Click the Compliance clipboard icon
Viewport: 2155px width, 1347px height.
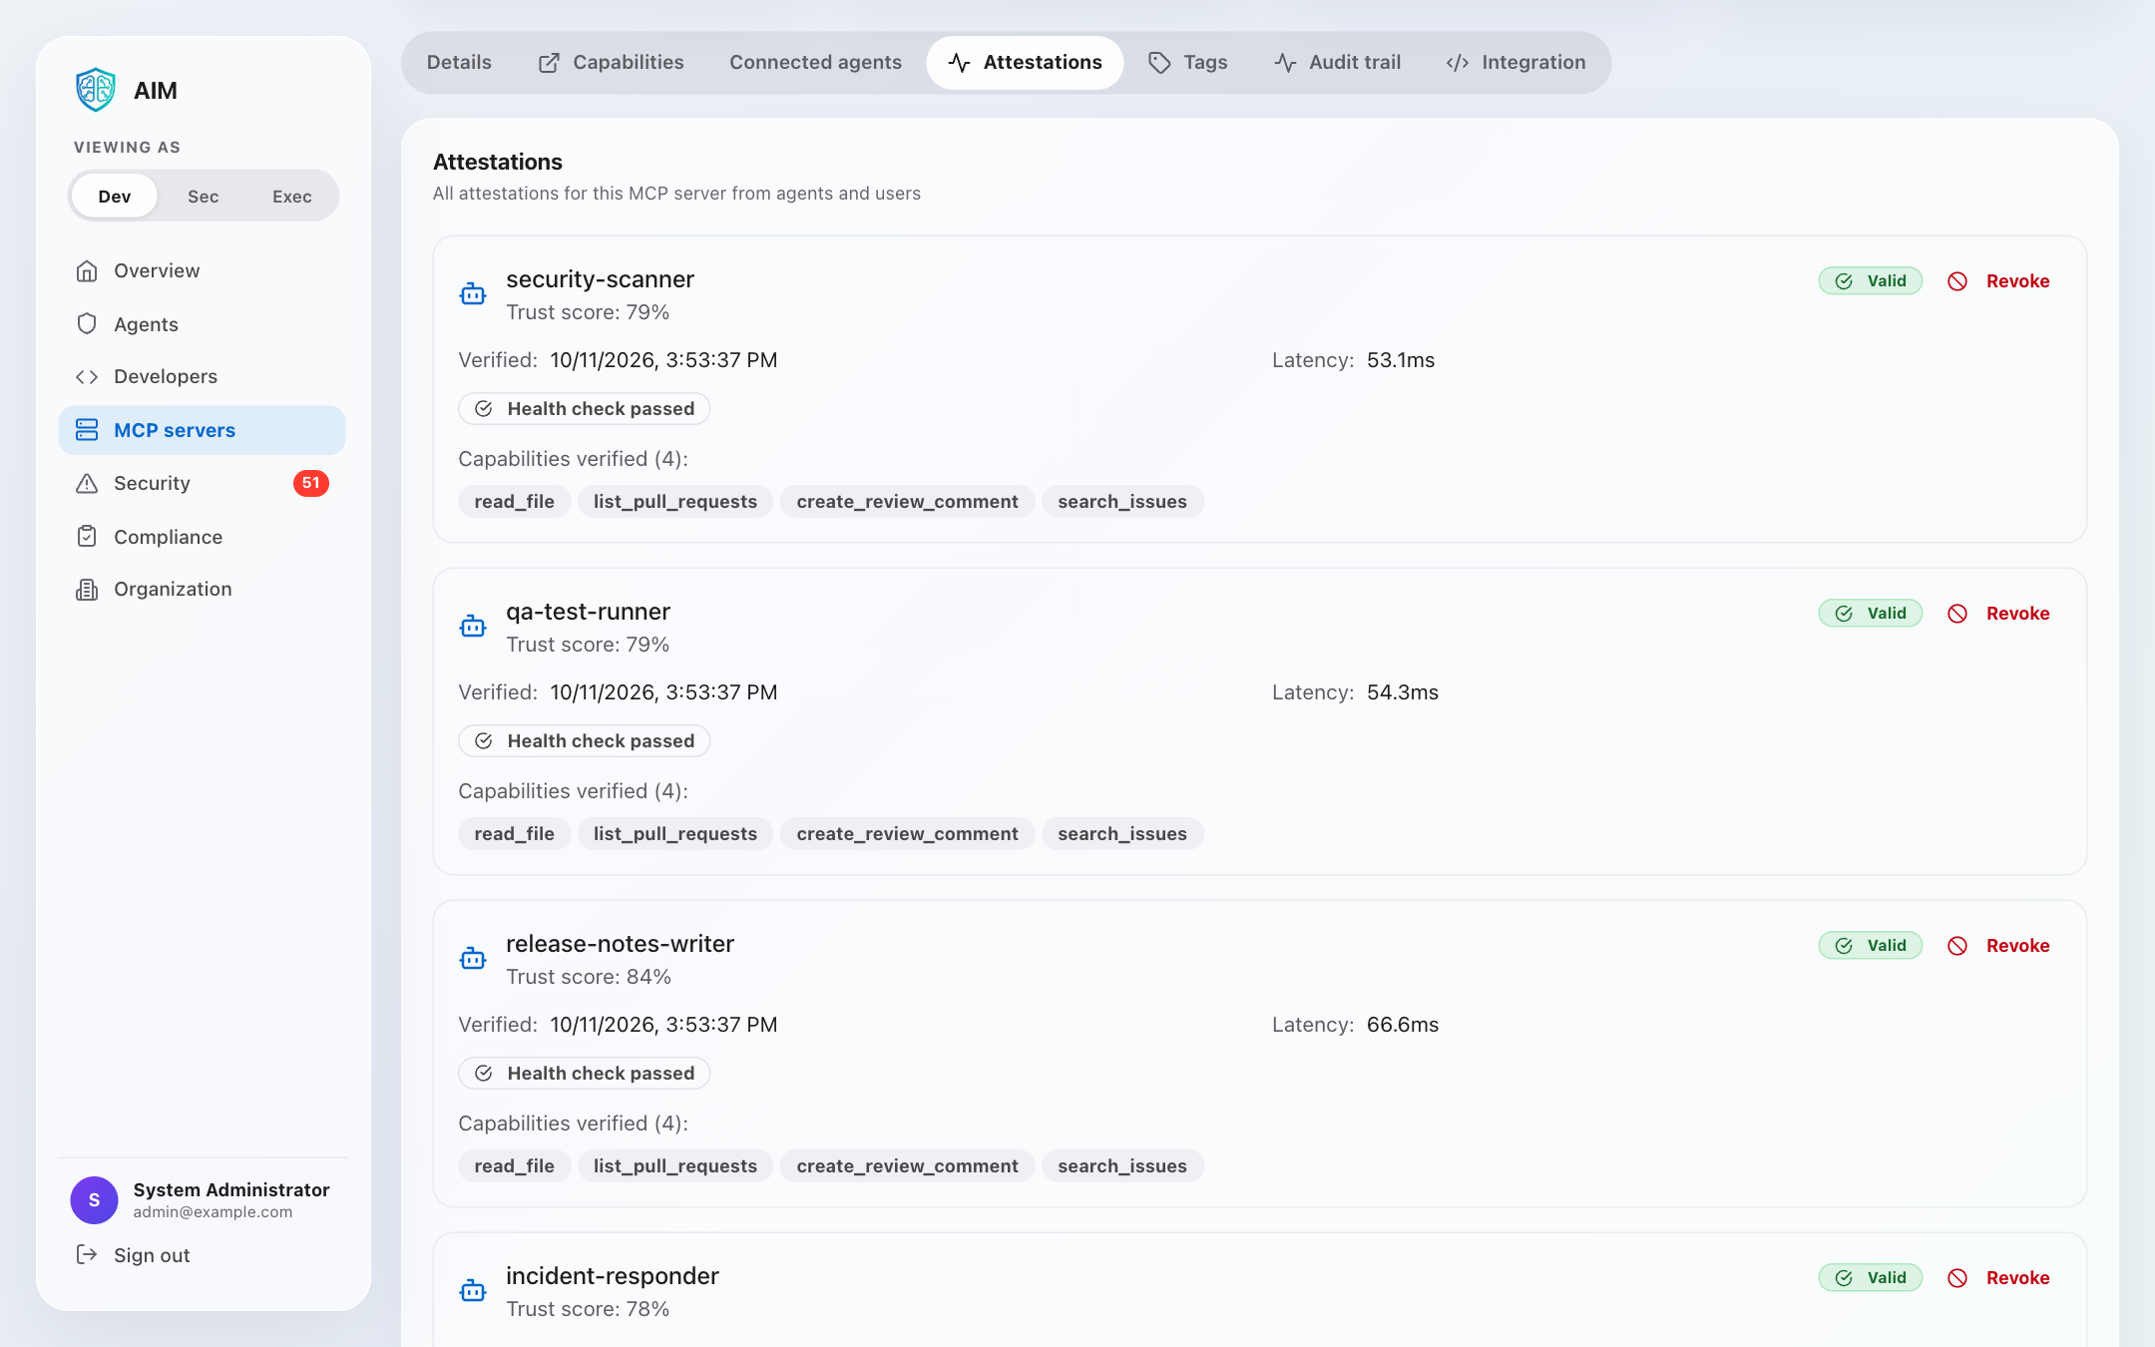coord(87,536)
